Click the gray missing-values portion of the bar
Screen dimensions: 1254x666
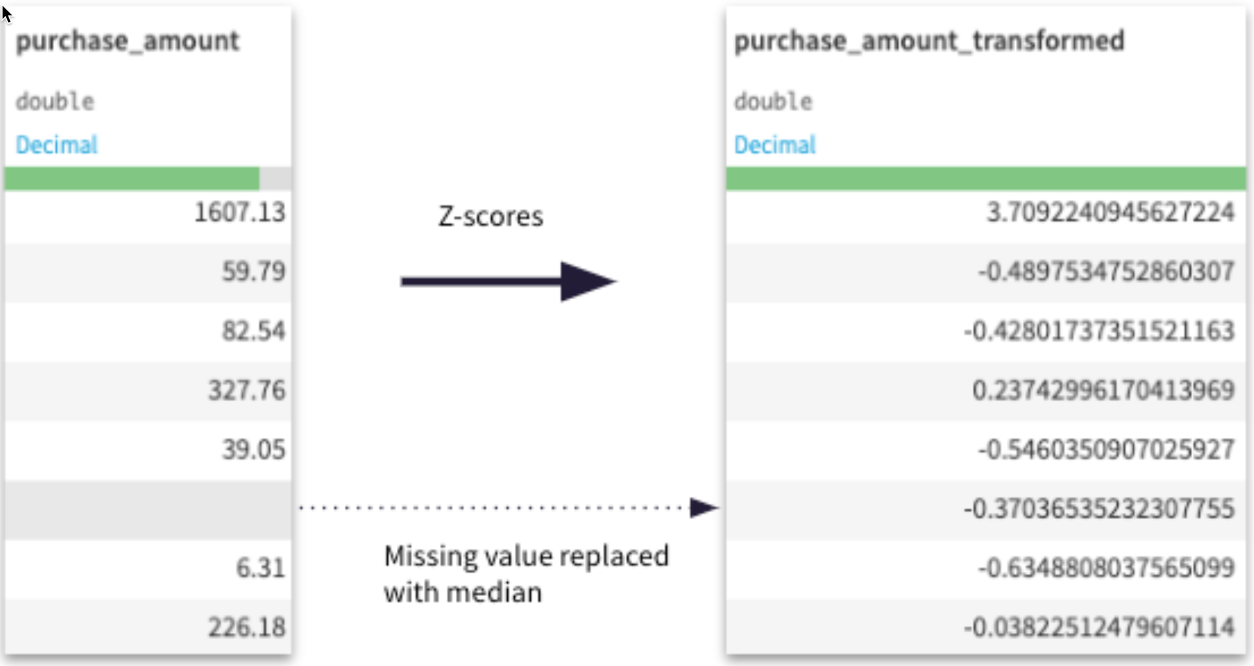(275, 179)
